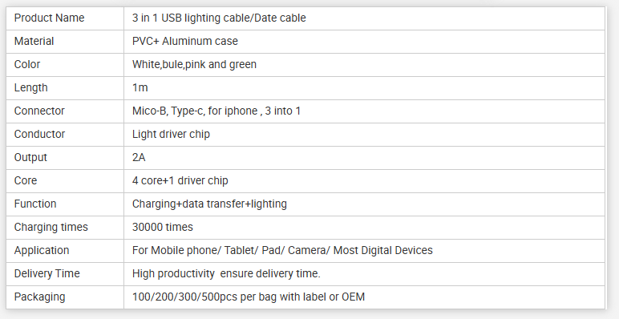Image resolution: width=619 pixels, height=319 pixels.
Task: Select the 'Mico-B, Type-c, for iphone' value
Action: (195, 111)
